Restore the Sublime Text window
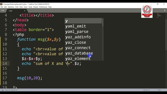Viewport: 167px width, 94px height. pyautogui.click(x=158, y=4)
